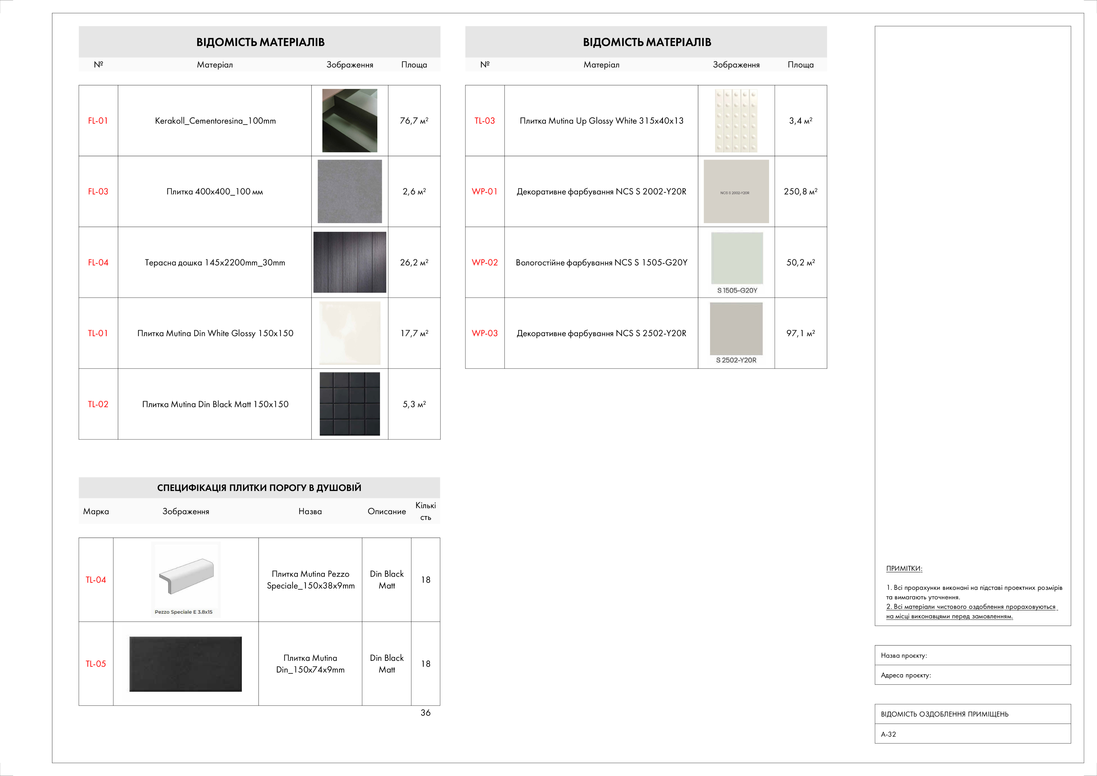Select the dark terrace board image
Viewport: 1097px width, 776px height.
[349, 262]
